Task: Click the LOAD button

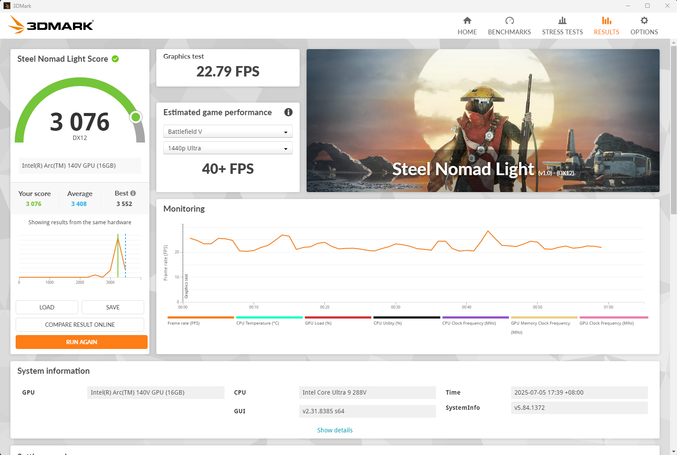Action: [47, 307]
